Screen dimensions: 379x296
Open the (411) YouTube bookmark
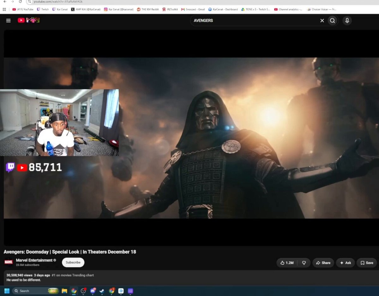click(23, 9)
